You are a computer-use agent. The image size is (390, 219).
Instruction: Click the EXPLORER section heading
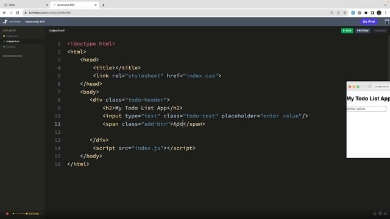pyautogui.click(x=9, y=30)
